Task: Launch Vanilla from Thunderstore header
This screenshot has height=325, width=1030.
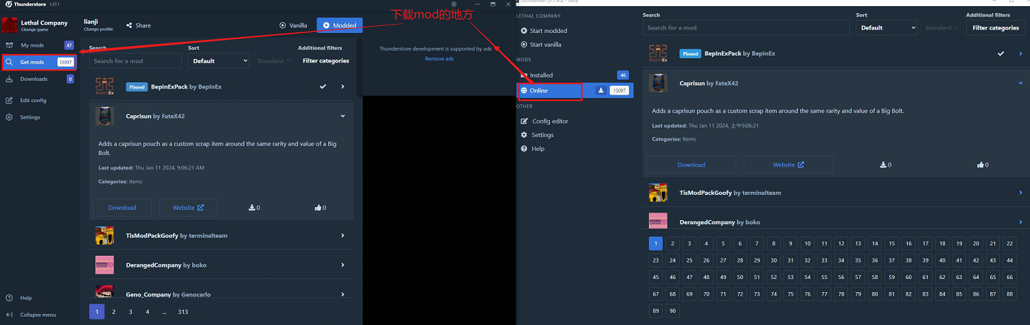Action: point(293,25)
